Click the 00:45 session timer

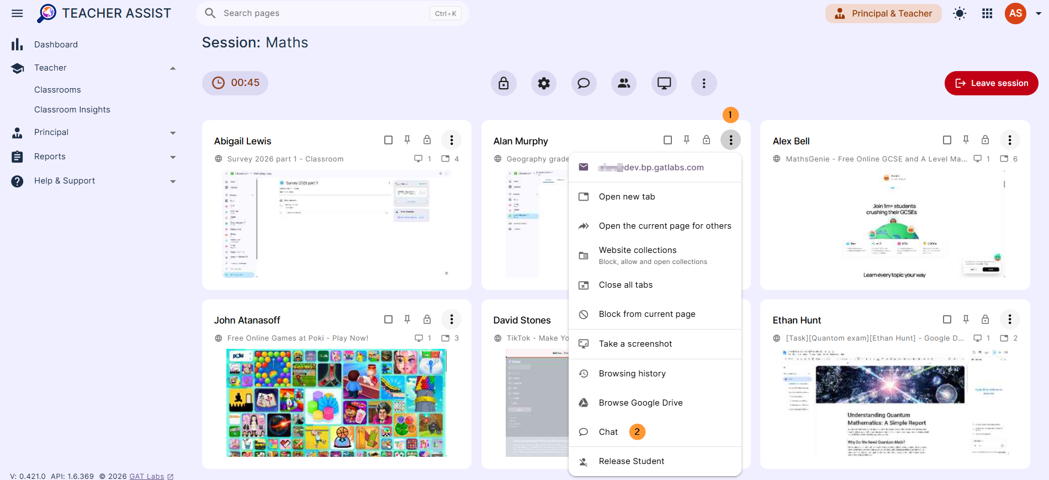(x=235, y=83)
